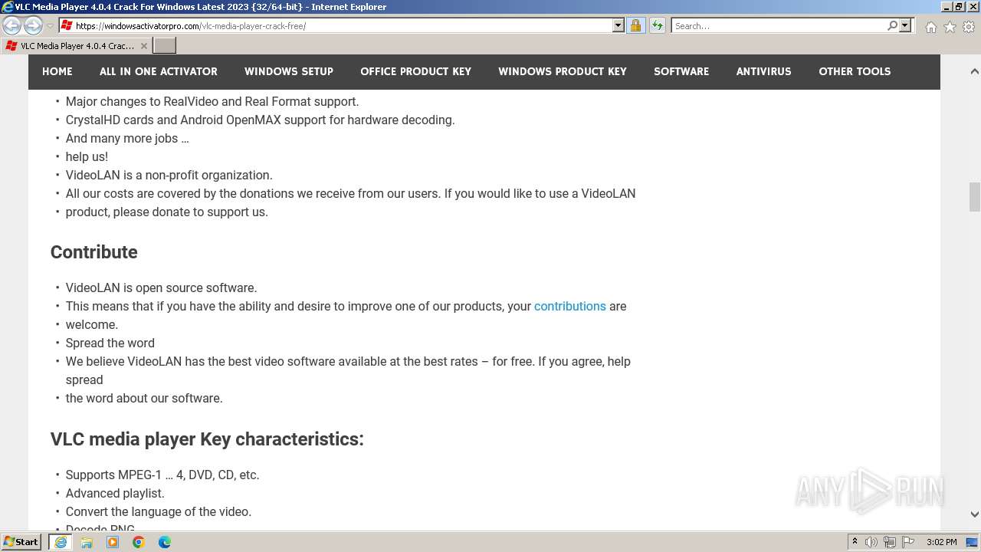Click the page scrollbar down arrow
Screen dimensions: 981x552
974,514
